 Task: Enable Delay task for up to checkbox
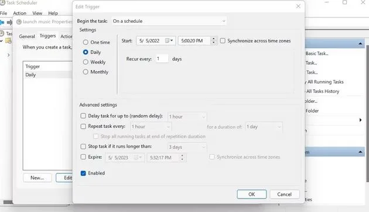(x=83, y=116)
